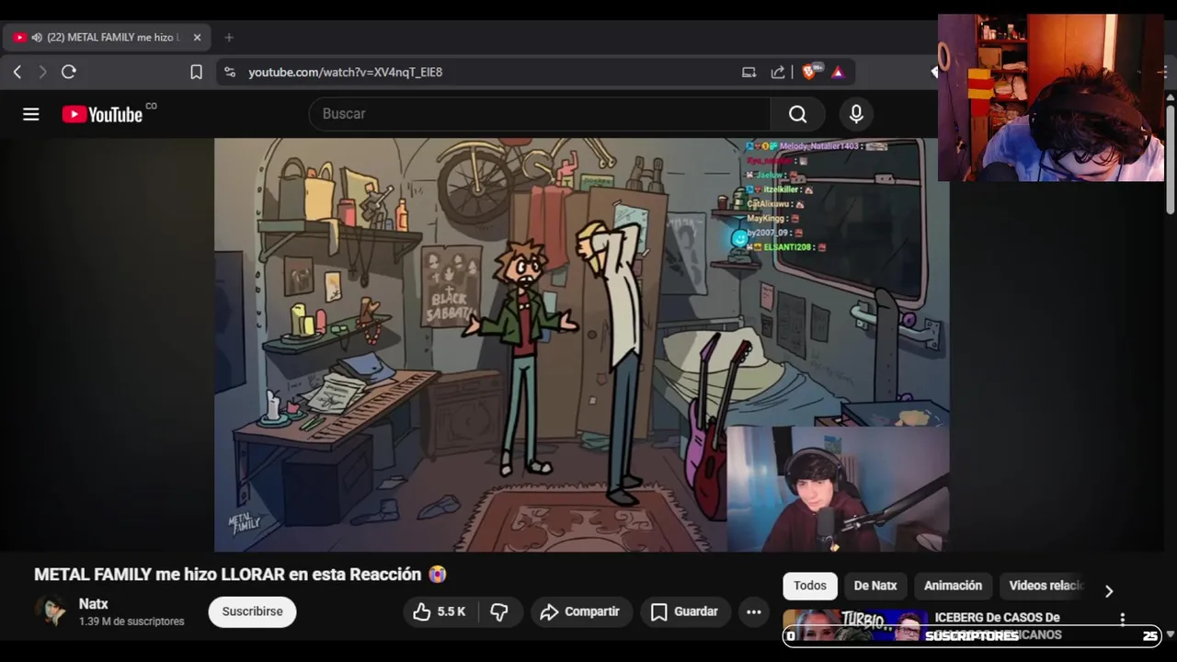The width and height of the screenshot is (1177, 662).
Task: Share the video with Compartir
Action: 581,611
